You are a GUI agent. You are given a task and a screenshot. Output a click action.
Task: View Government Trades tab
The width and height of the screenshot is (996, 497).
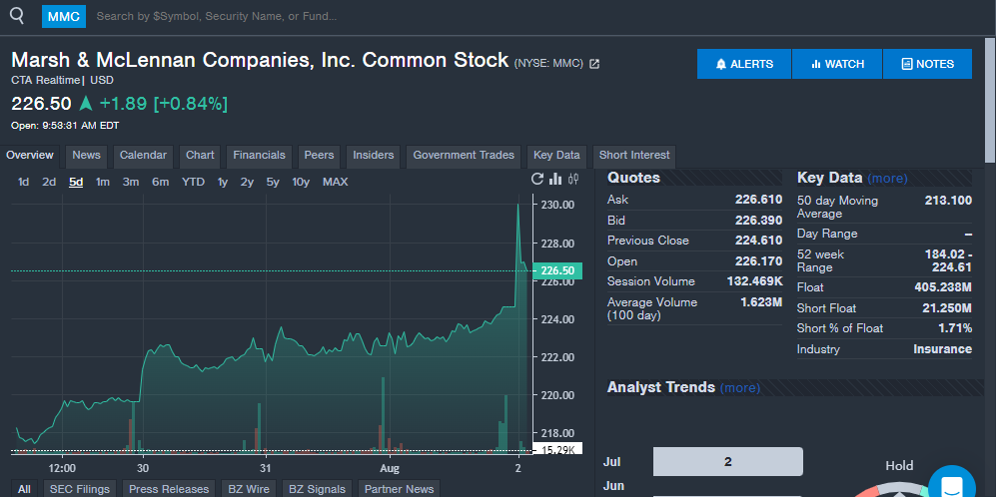(x=464, y=156)
